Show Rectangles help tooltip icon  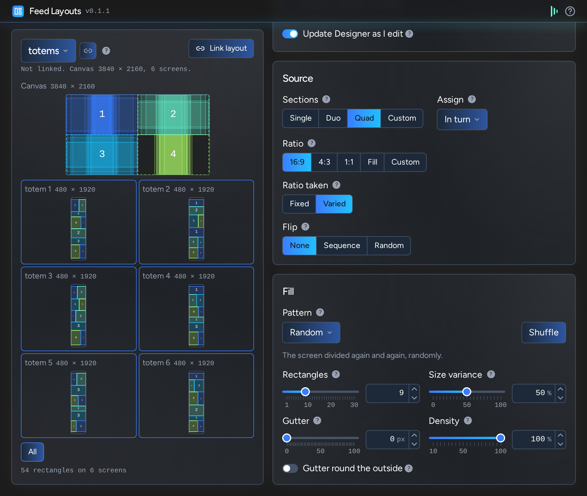coord(336,374)
